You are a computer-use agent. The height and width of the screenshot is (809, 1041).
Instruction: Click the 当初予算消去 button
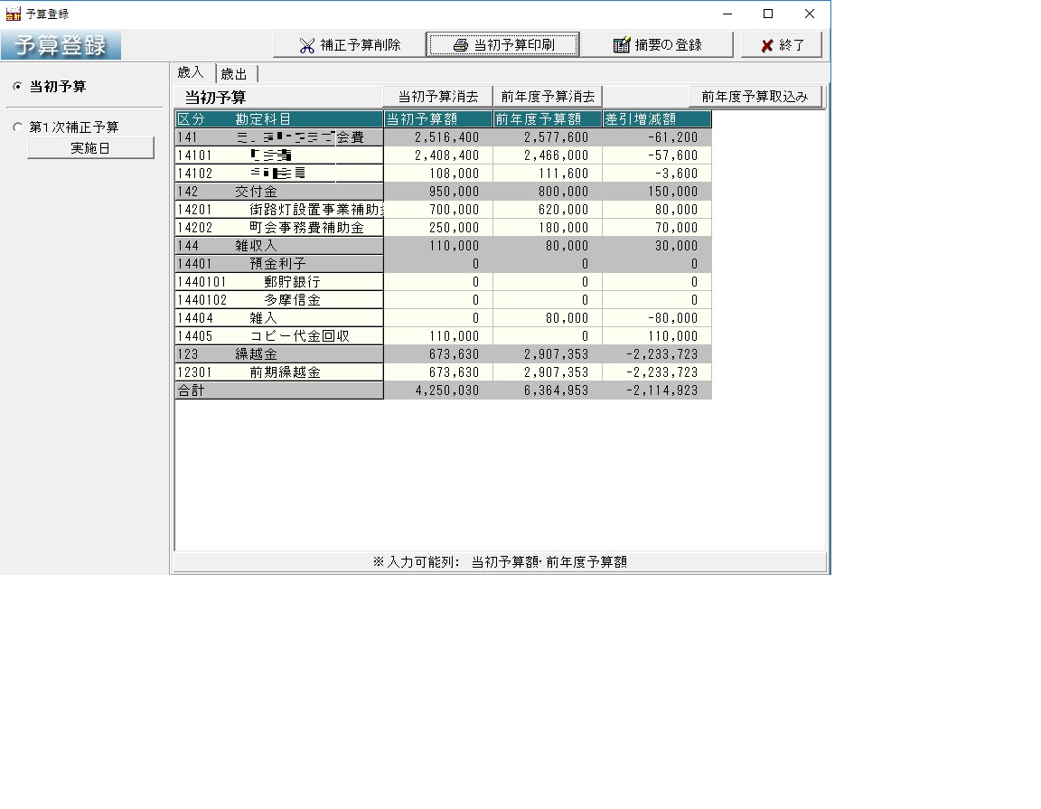pyautogui.click(x=438, y=97)
